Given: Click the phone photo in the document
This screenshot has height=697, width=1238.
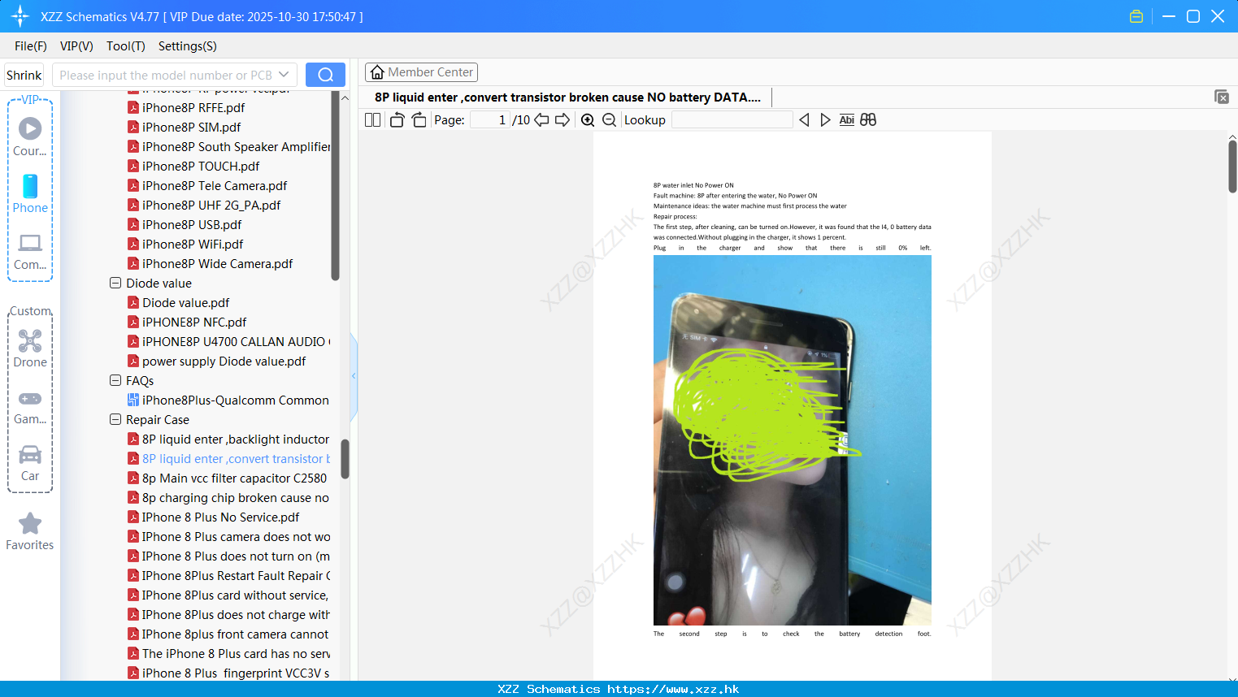Looking at the screenshot, I should [792, 439].
